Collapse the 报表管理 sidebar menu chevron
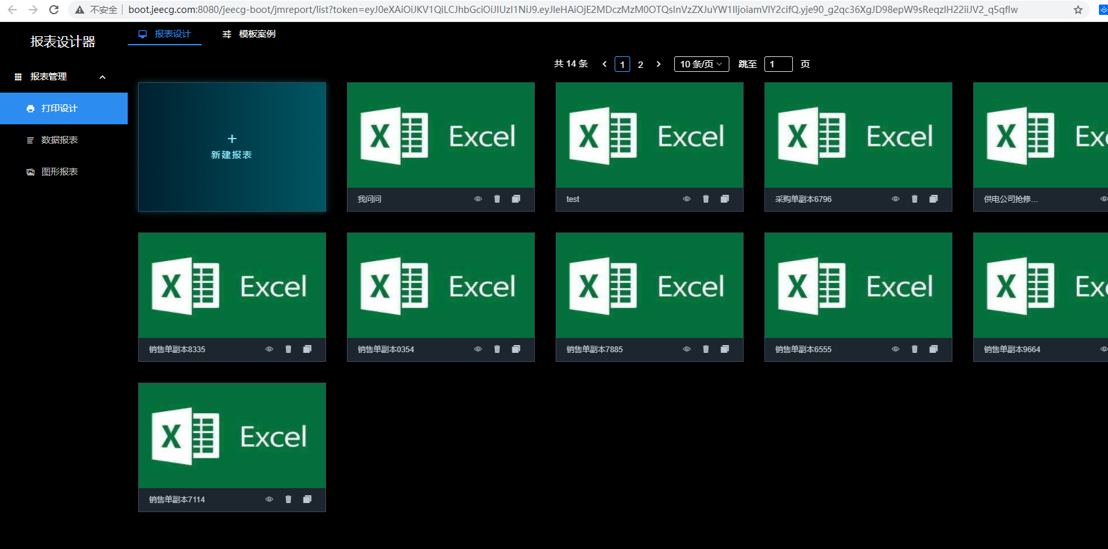The image size is (1108, 549). [102, 77]
